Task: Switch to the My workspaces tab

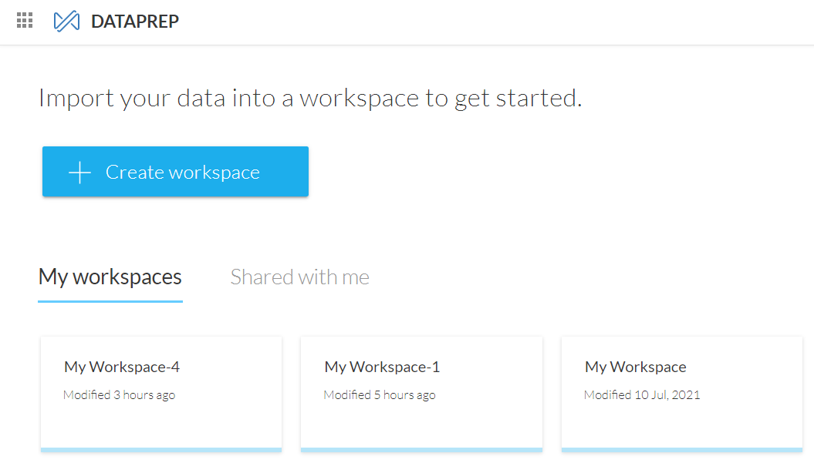Action: coord(110,277)
